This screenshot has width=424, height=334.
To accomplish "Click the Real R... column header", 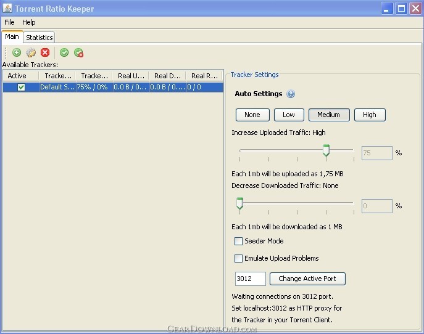I will point(204,76).
